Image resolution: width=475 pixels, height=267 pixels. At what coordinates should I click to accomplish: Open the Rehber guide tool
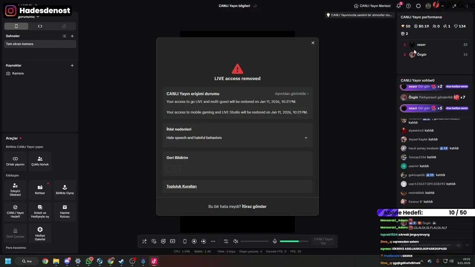tap(40, 190)
